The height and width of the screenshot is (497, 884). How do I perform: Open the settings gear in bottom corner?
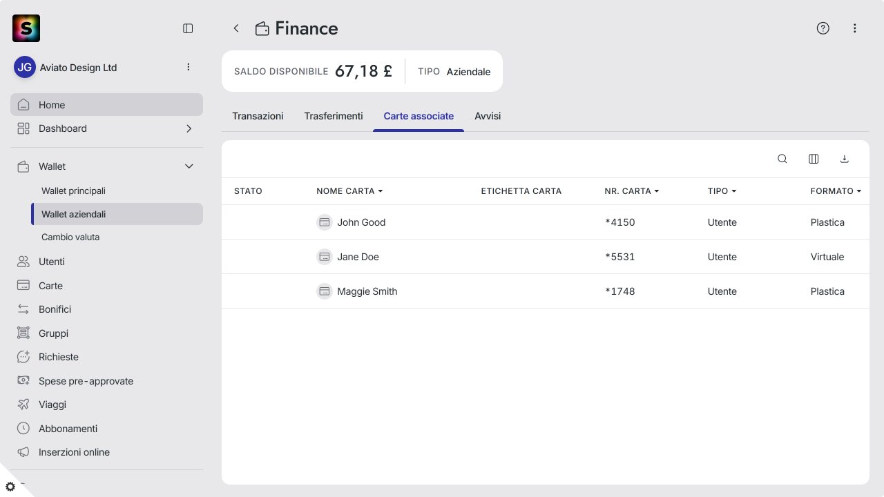click(x=10, y=487)
